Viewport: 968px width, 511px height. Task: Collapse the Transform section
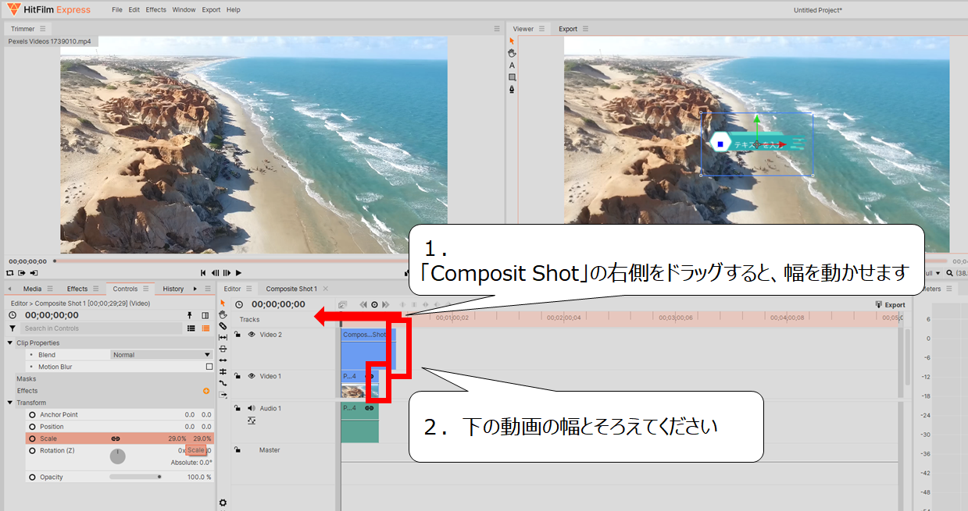coord(10,403)
